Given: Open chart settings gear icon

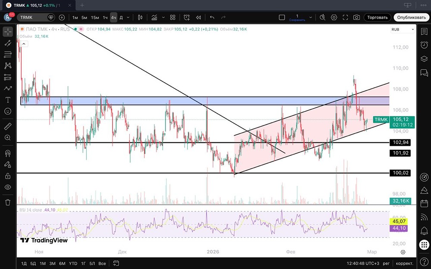Looking at the screenshot, I should point(334,18).
